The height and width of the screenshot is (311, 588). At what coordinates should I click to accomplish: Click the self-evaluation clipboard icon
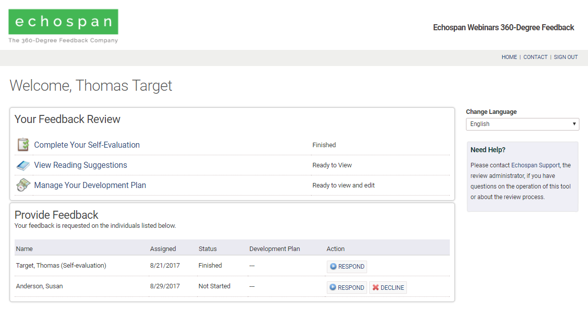[23, 145]
